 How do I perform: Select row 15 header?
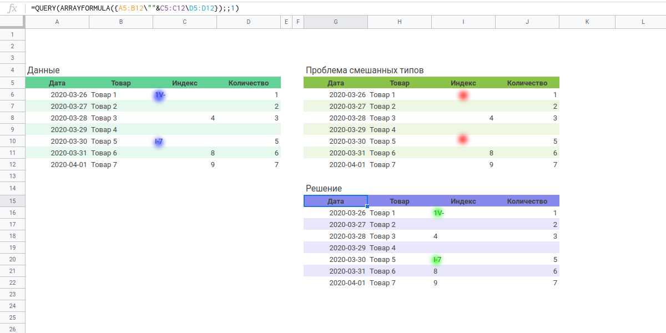tap(12, 201)
